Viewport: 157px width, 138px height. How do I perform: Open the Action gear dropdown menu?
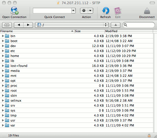tap(86, 10)
